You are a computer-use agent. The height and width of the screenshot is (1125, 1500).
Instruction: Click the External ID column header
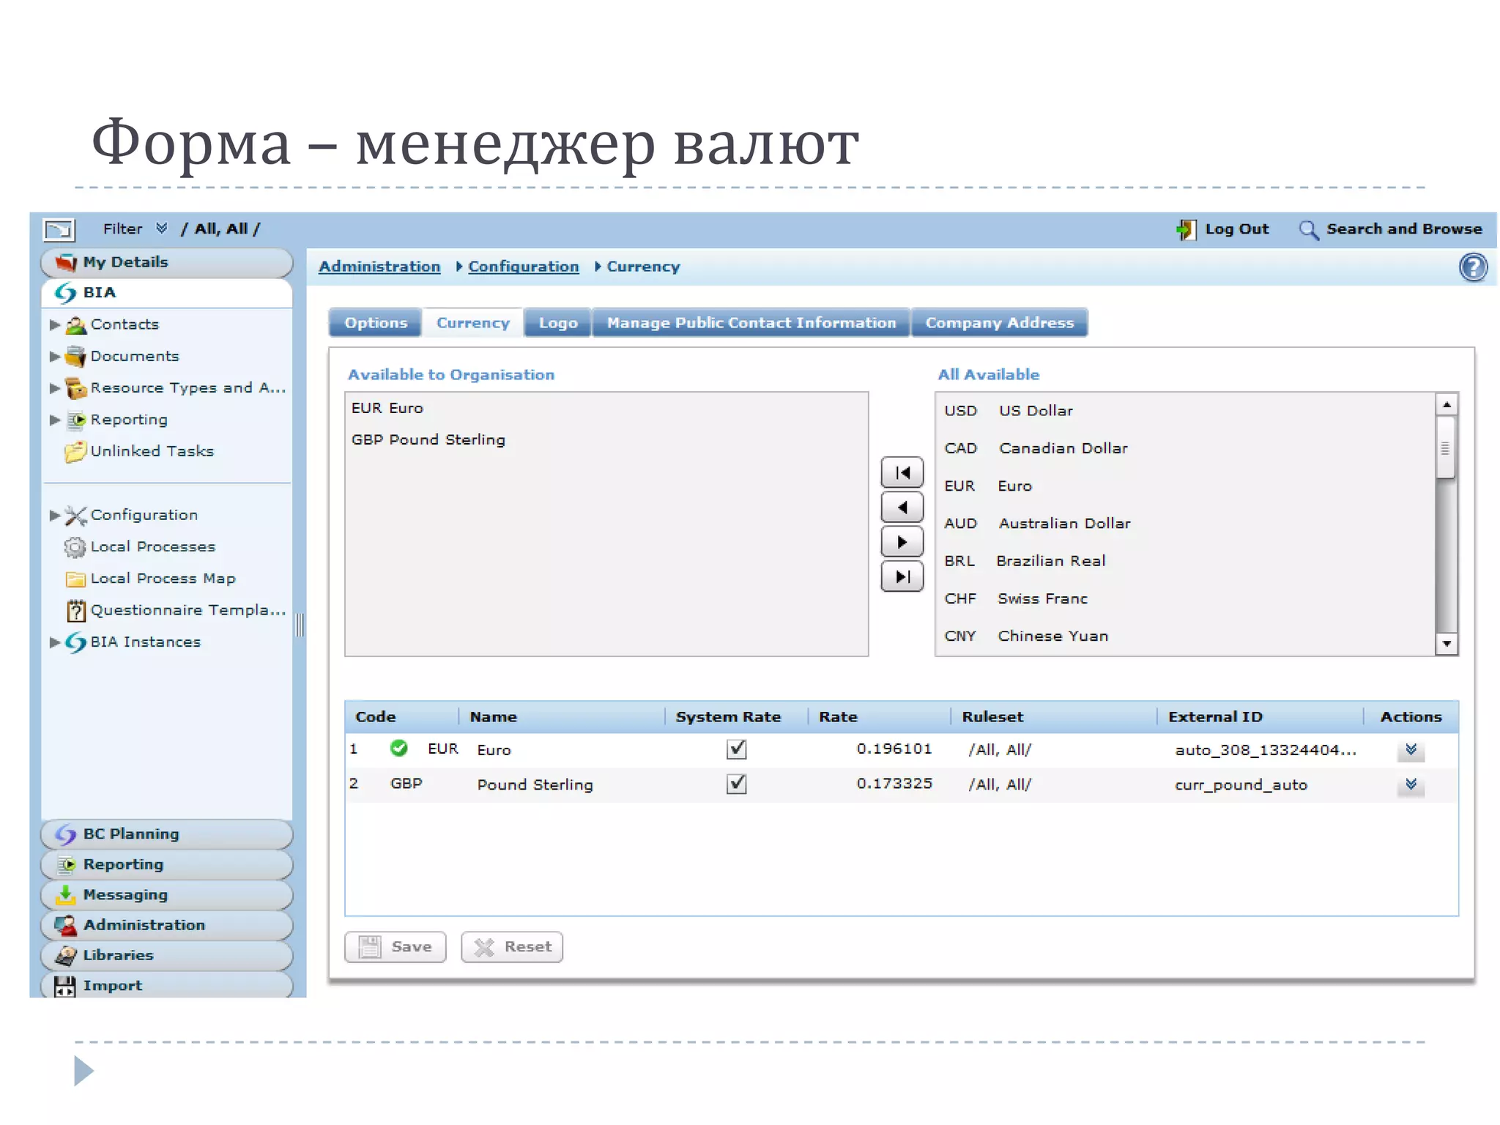(1259, 717)
